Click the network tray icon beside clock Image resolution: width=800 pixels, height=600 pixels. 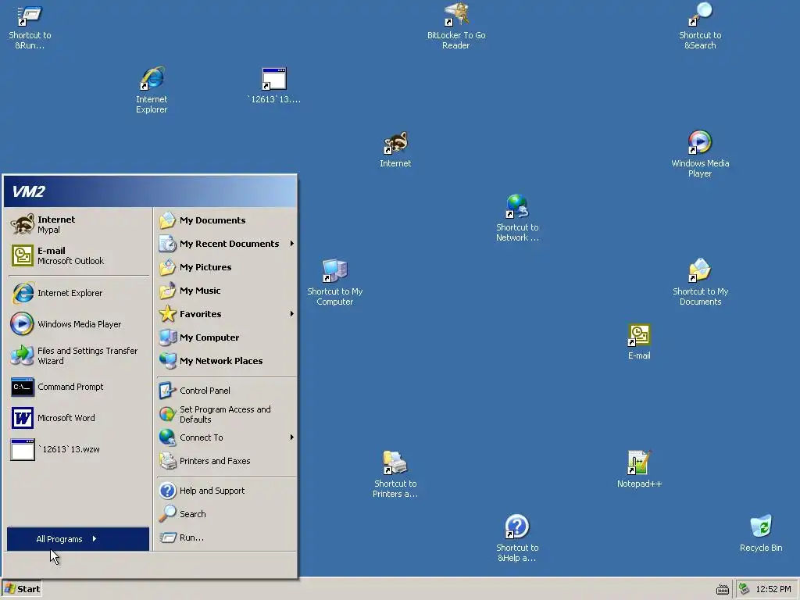coord(744,589)
